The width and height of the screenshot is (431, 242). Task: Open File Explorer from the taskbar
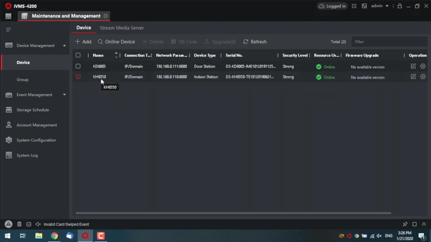point(39,235)
